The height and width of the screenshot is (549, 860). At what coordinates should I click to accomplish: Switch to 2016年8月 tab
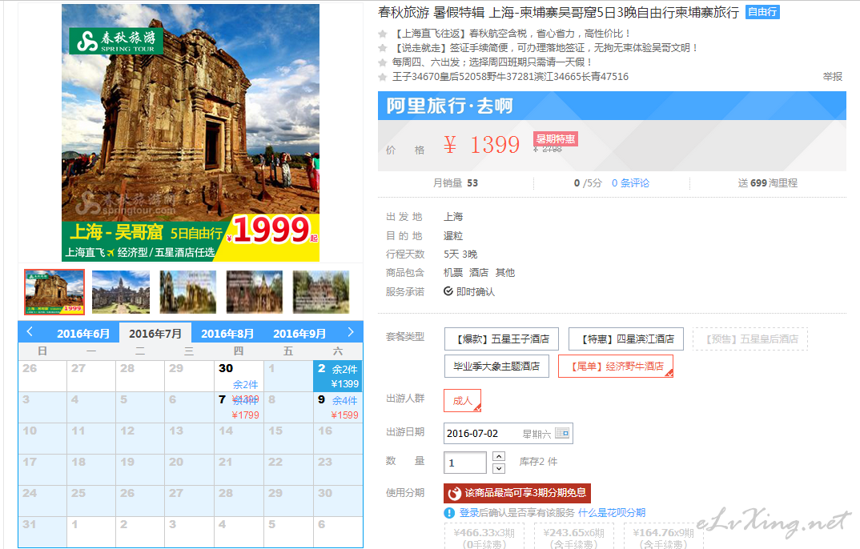(x=227, y=333)
